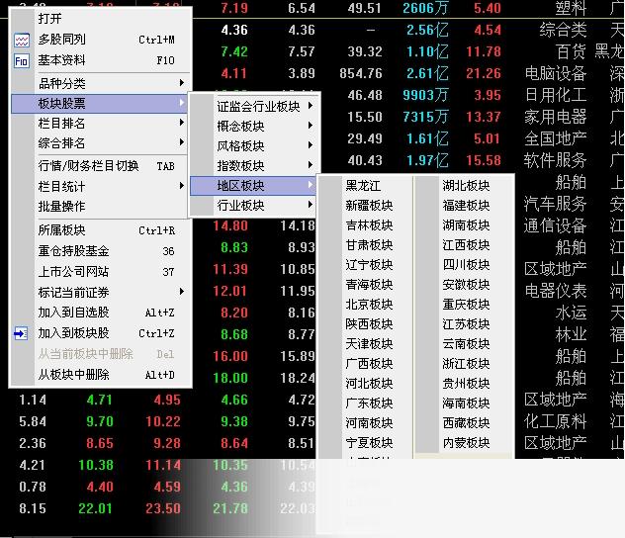Select 云南板块 region
This screenshot has width=625, height=538.
(x=464, y=344)
